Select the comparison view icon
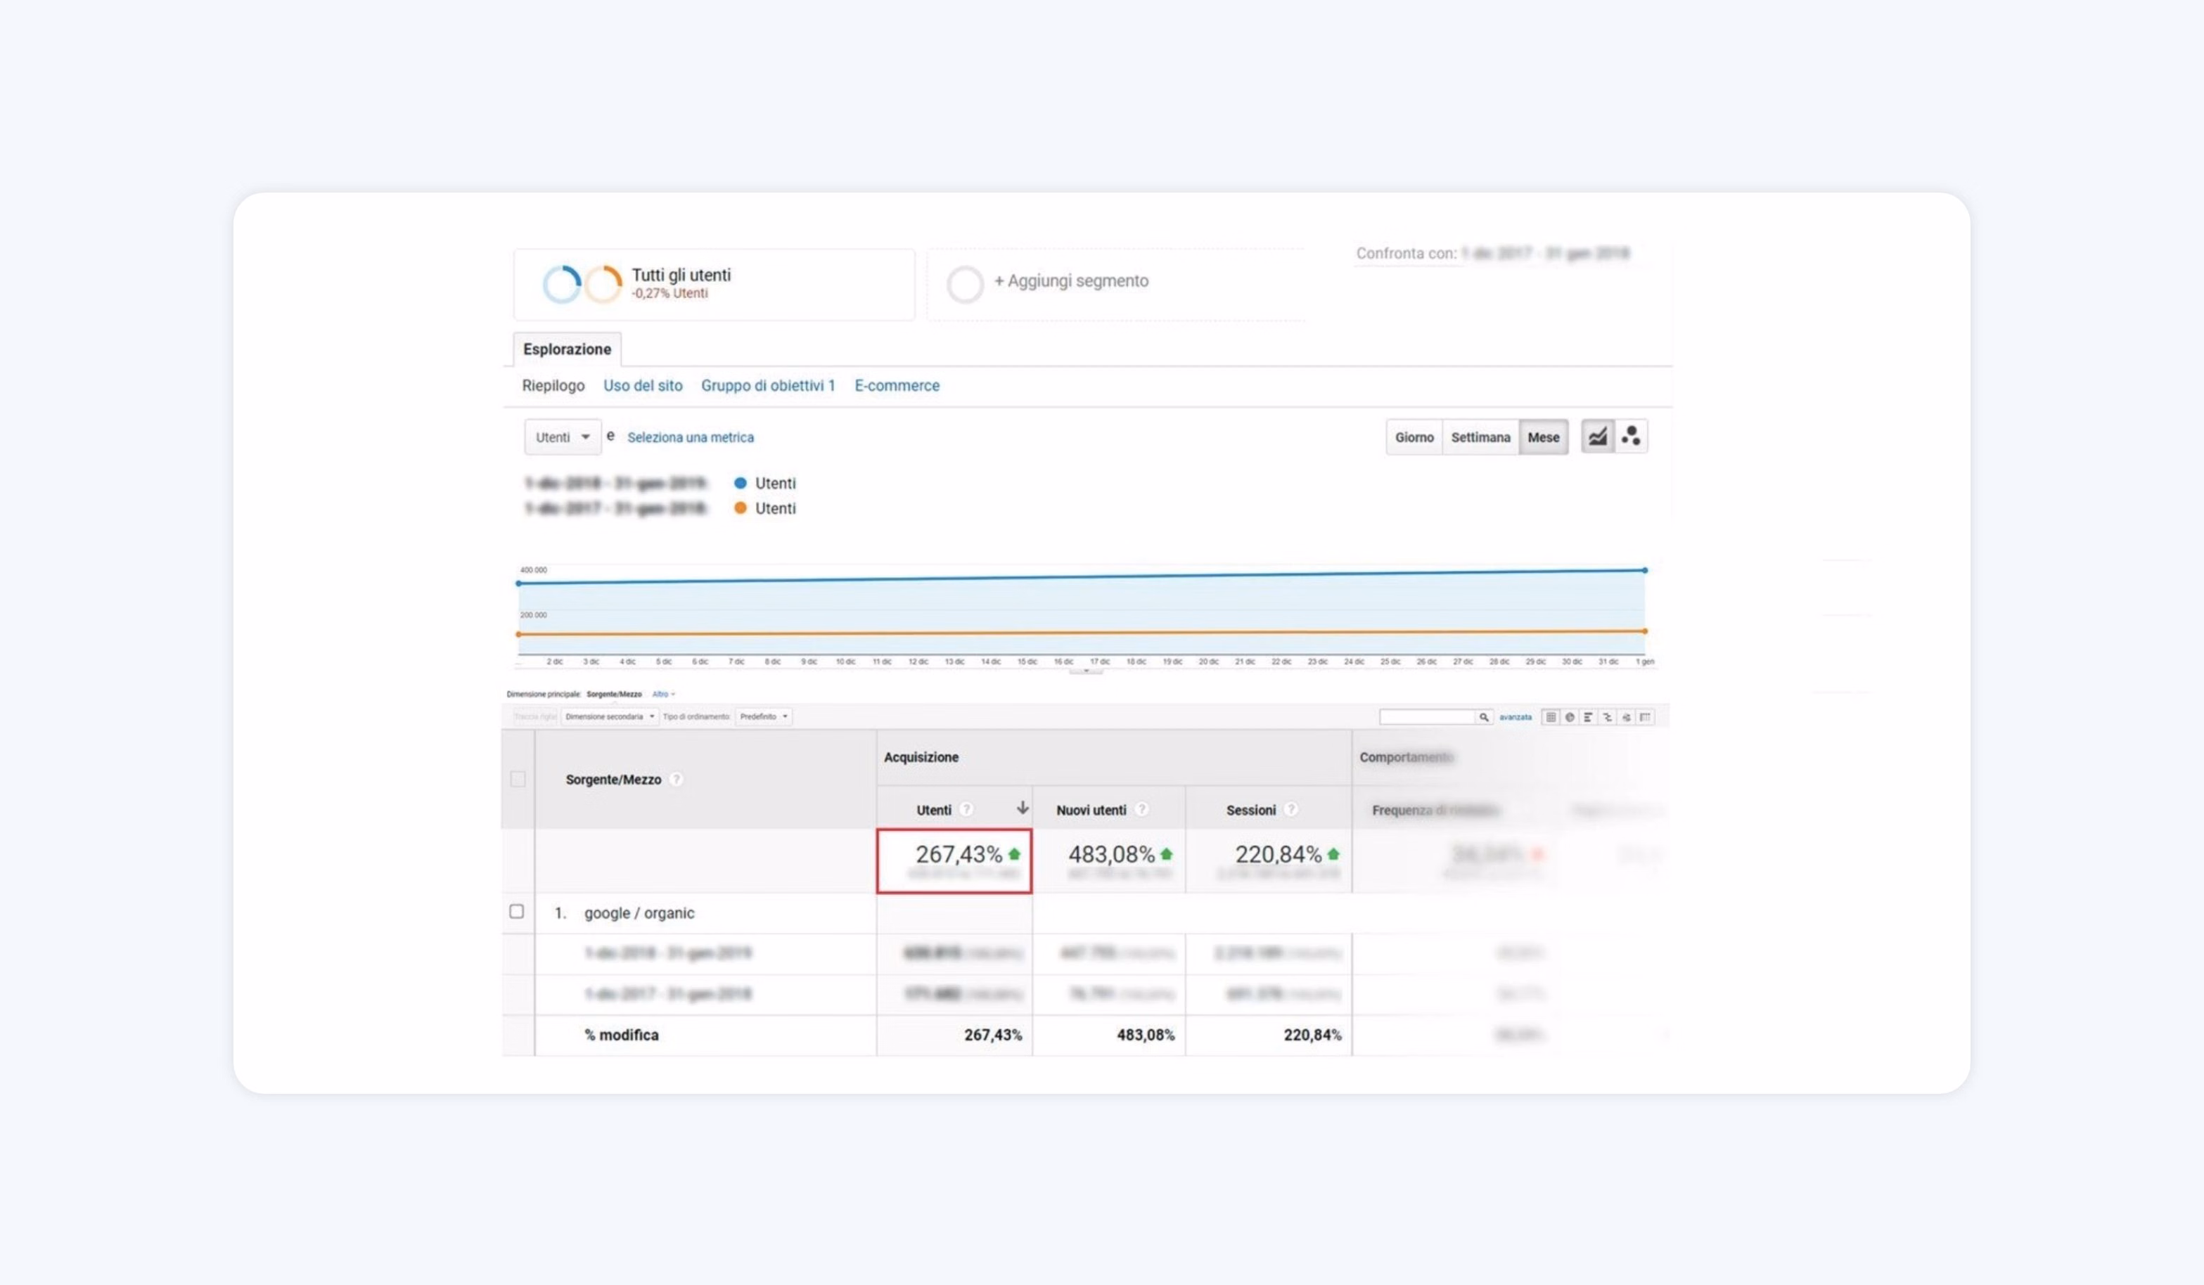The image size is (2204, 1285). [x=1607, y=717]
